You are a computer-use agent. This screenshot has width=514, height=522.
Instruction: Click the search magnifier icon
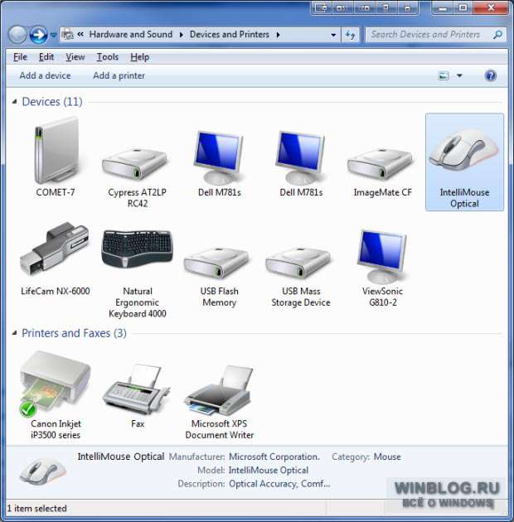click(497, 35)
